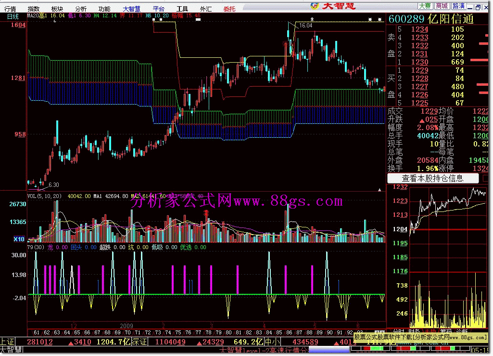Screen dimensions: 493x356
Task: Click the X10 volume scale label
Action: click(19, 239)
